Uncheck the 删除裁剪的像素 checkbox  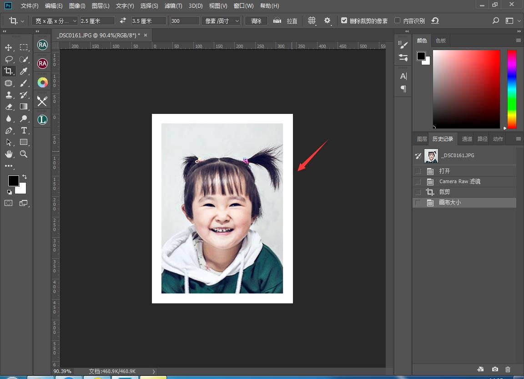[x=344, y=21]
